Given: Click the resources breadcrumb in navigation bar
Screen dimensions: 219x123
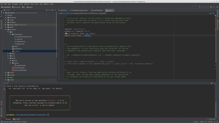Looking at the screenshot, I should click(x=16, y=7).
